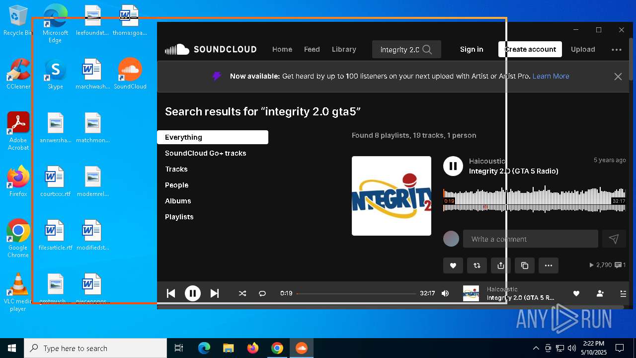Open the Skype desktop shortcut
The width and height of the screenshot is (636, 358).
point(55,75)
